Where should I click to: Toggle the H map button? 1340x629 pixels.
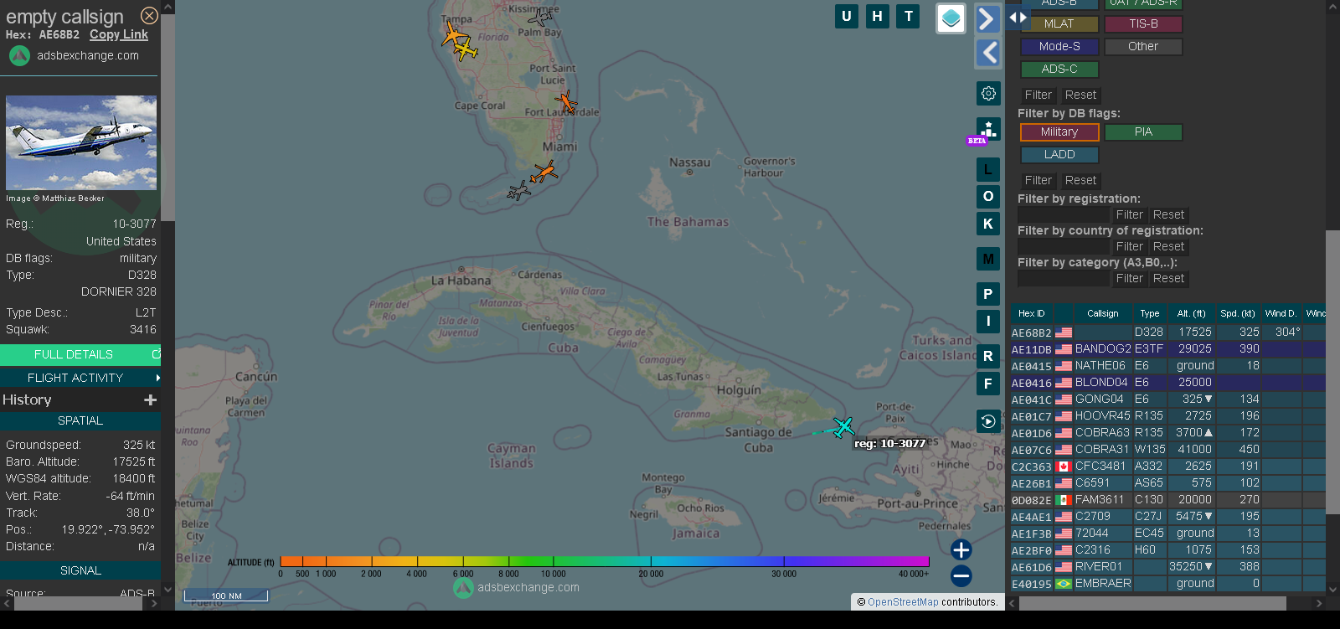(x=878, y=16)
